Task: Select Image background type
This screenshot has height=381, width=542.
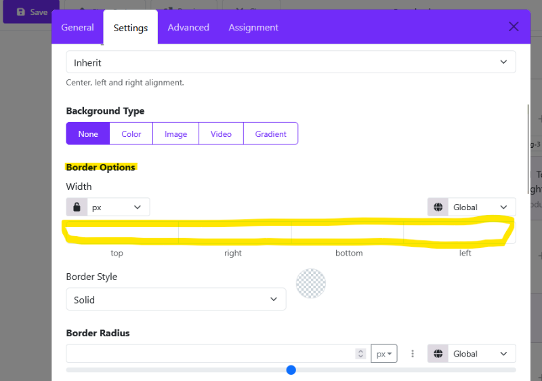Action: pyautogui.click(x=175, y=134)
